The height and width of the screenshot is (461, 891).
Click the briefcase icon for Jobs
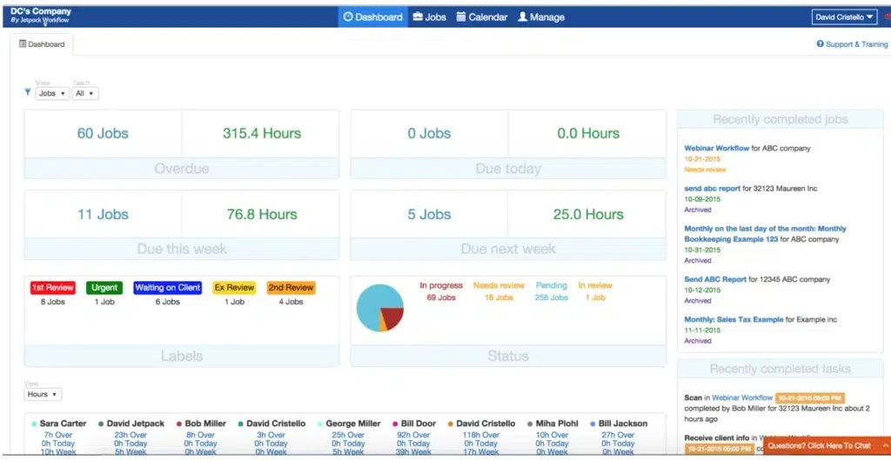click(419, 17)
